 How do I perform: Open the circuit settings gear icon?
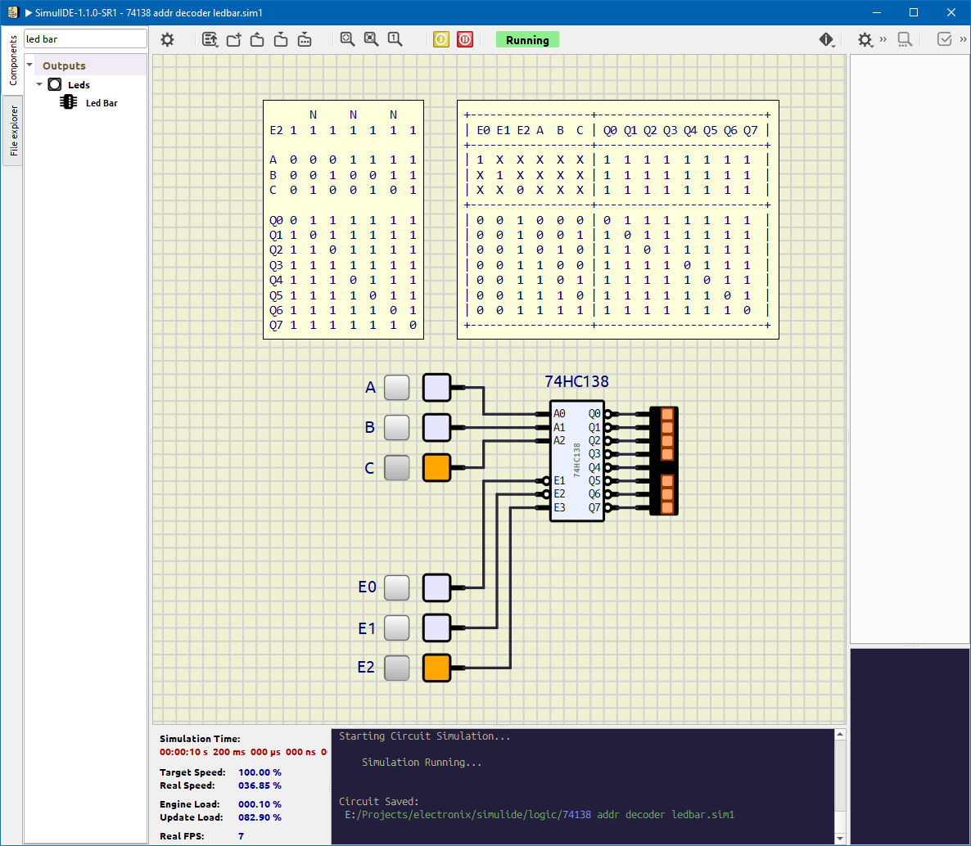click(167, 39)
